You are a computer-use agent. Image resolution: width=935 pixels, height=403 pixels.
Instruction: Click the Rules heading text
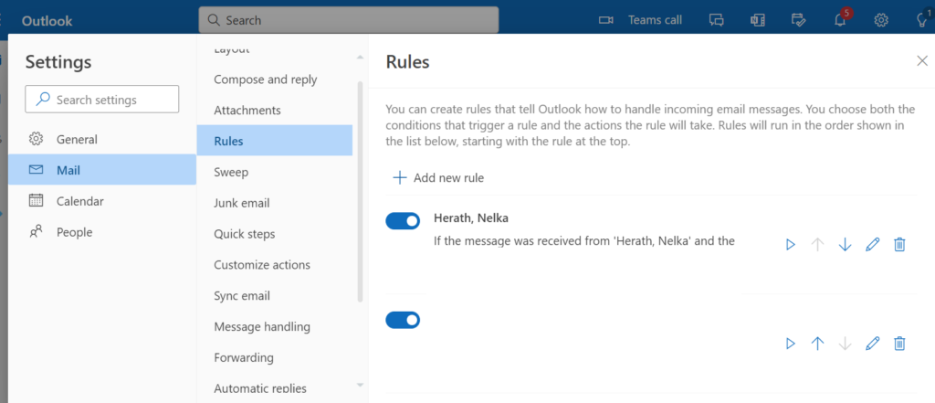[x=408, y=61]
